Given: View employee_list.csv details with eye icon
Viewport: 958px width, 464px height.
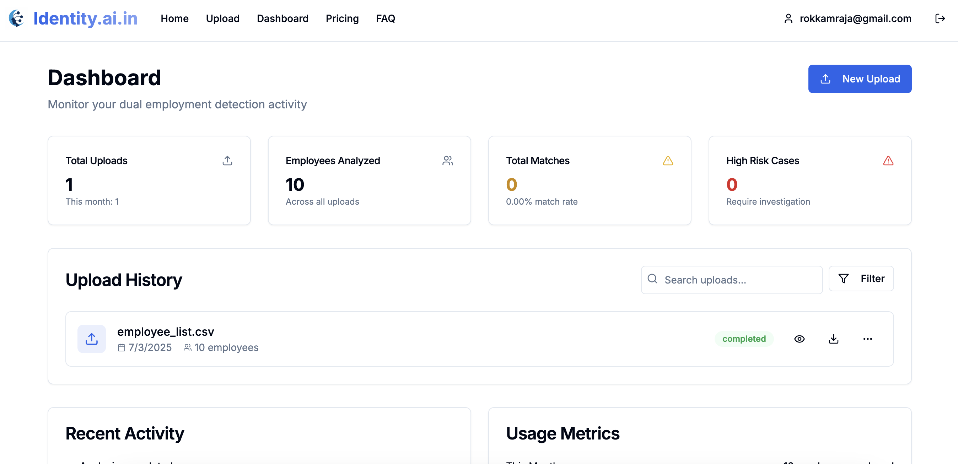Looking at the screenshot, I should pos(799,339).
